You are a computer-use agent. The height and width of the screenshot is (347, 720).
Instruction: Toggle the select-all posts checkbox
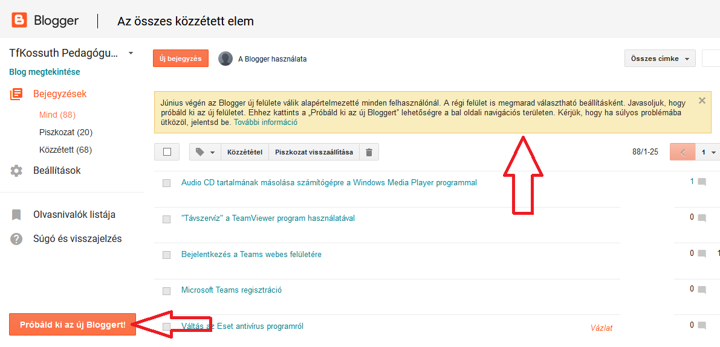tap(167, 151)
